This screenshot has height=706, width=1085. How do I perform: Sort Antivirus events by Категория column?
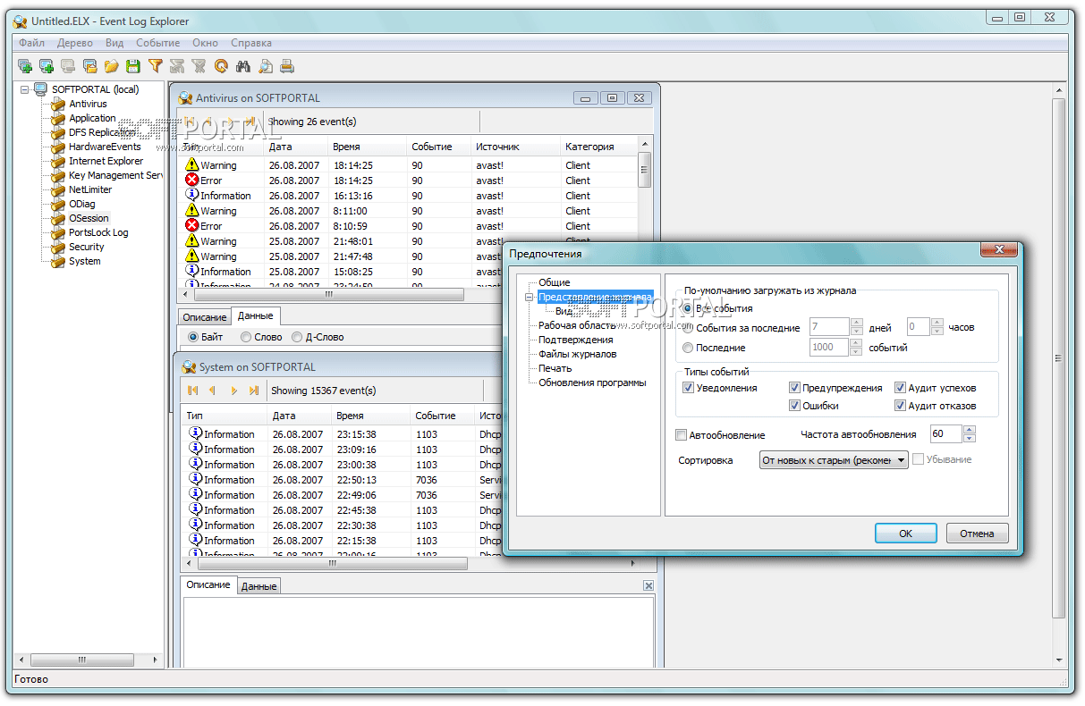598,147
